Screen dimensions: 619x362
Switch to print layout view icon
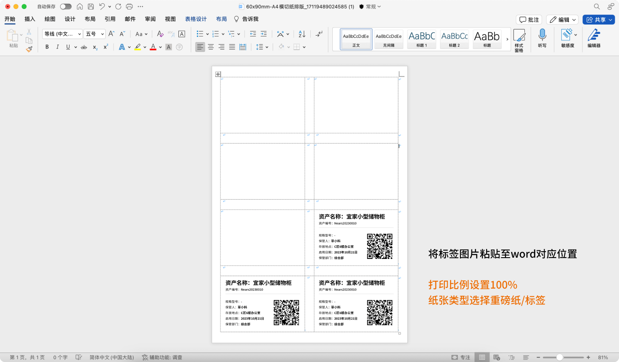click(x=482, y=357)
